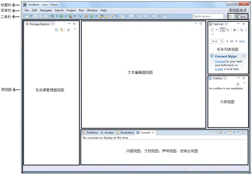Click the Find field in Task List
The image size is (252, 174).
(216, 41)
